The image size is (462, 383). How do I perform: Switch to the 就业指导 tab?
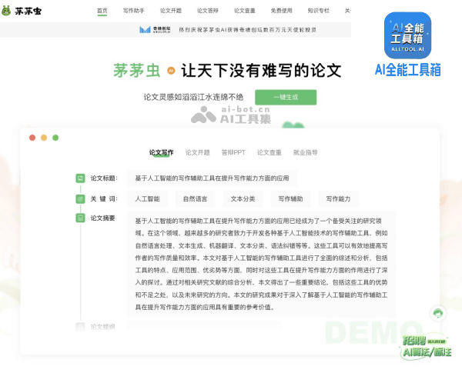click(x=306, y=152)
